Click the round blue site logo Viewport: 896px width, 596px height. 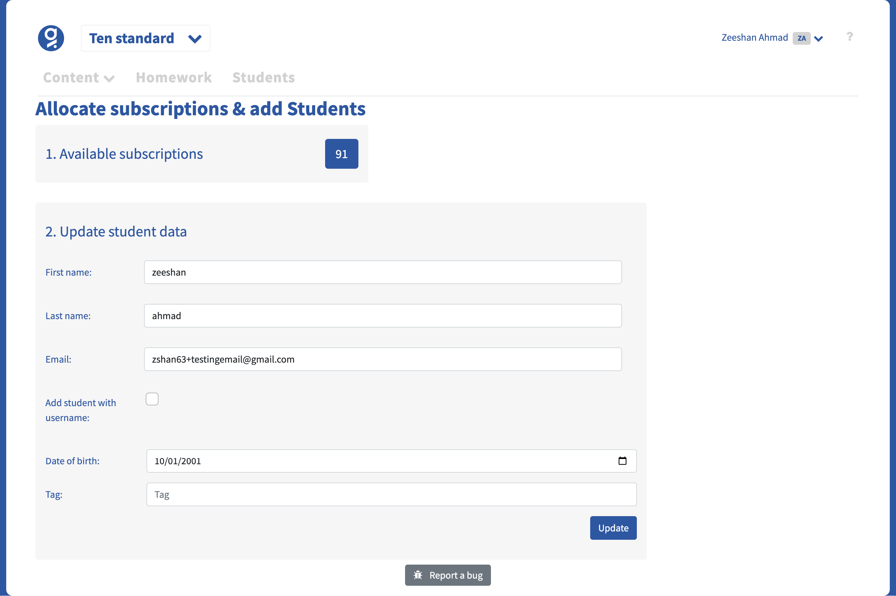(x=51, y=38)
